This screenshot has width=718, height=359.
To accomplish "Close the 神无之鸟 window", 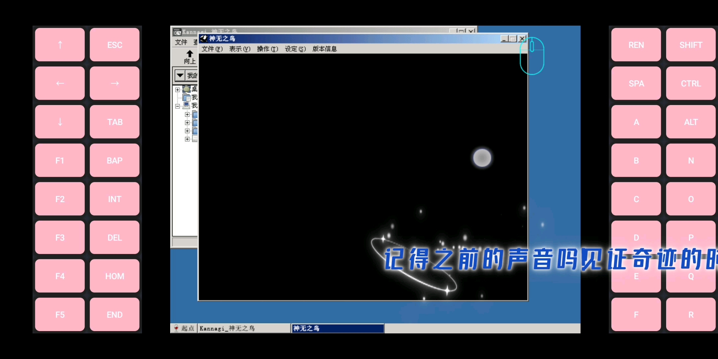I will (x=522, y=39).
